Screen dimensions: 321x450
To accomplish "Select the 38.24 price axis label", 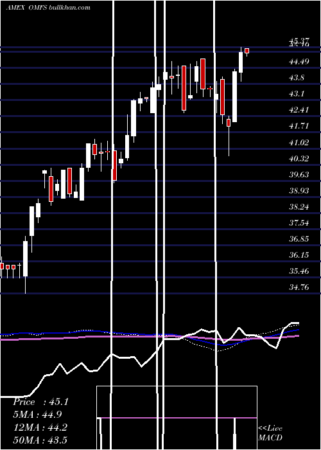I will (299, 206).
